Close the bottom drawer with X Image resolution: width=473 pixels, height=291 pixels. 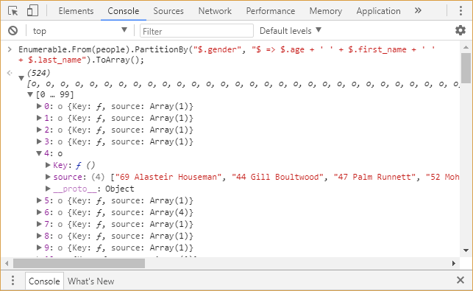460,280
